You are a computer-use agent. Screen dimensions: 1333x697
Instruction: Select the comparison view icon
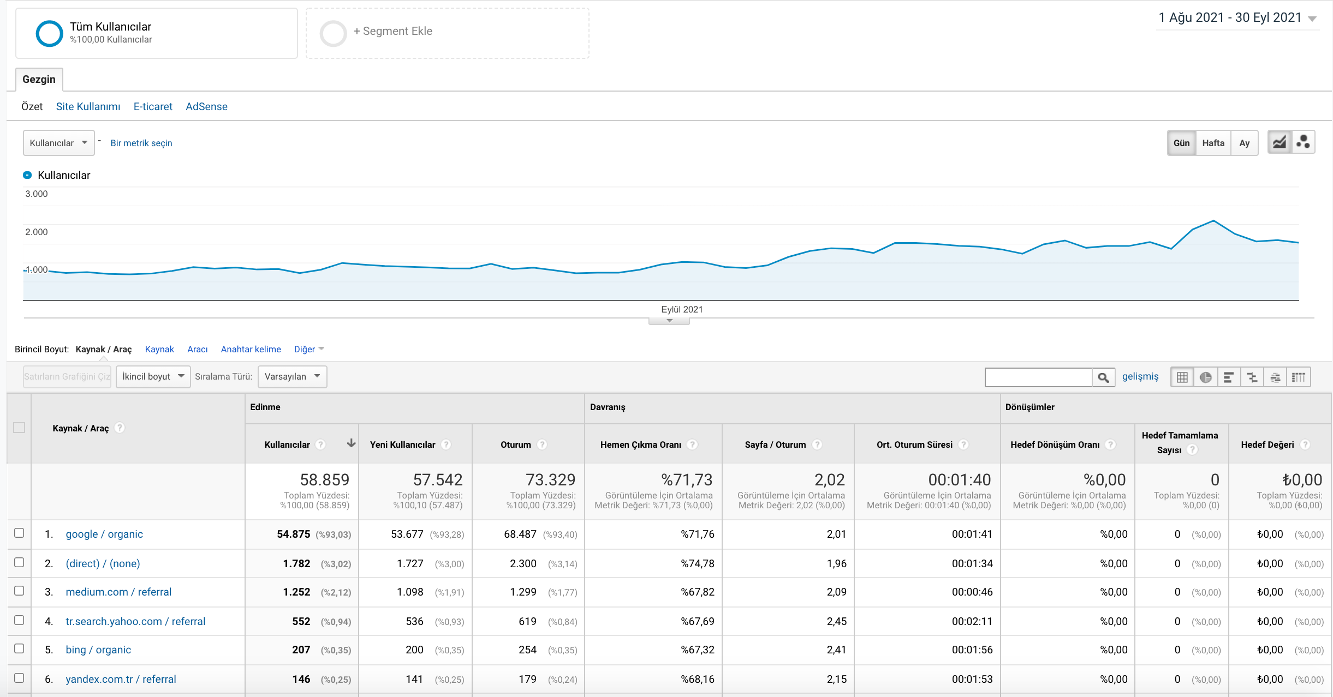pyautogui.click(x=1252, y=377)
